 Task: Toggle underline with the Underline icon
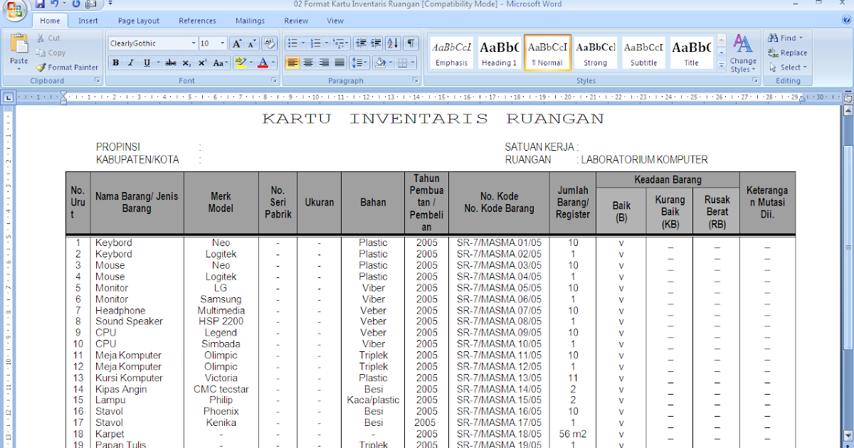coord(146,63)
